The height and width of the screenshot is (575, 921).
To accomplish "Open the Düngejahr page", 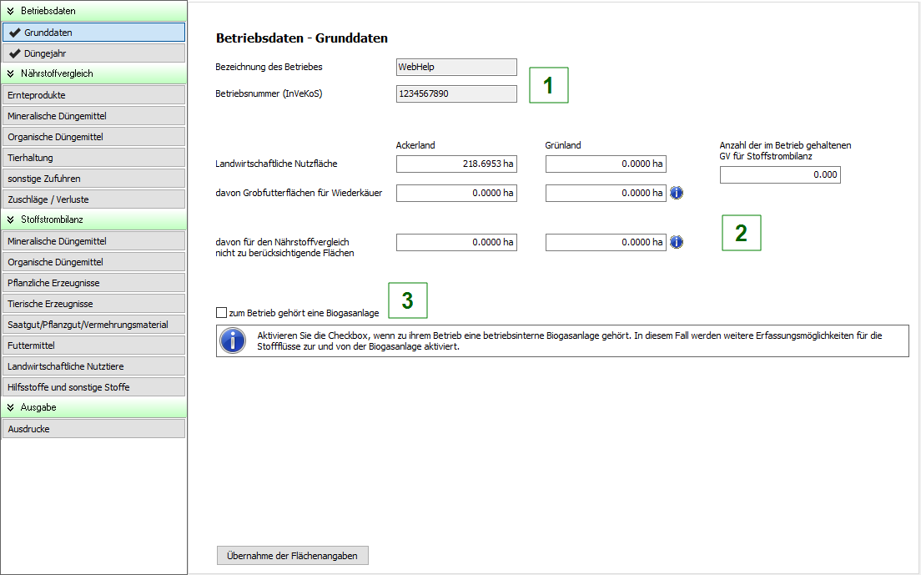I will tap(93, 53).
